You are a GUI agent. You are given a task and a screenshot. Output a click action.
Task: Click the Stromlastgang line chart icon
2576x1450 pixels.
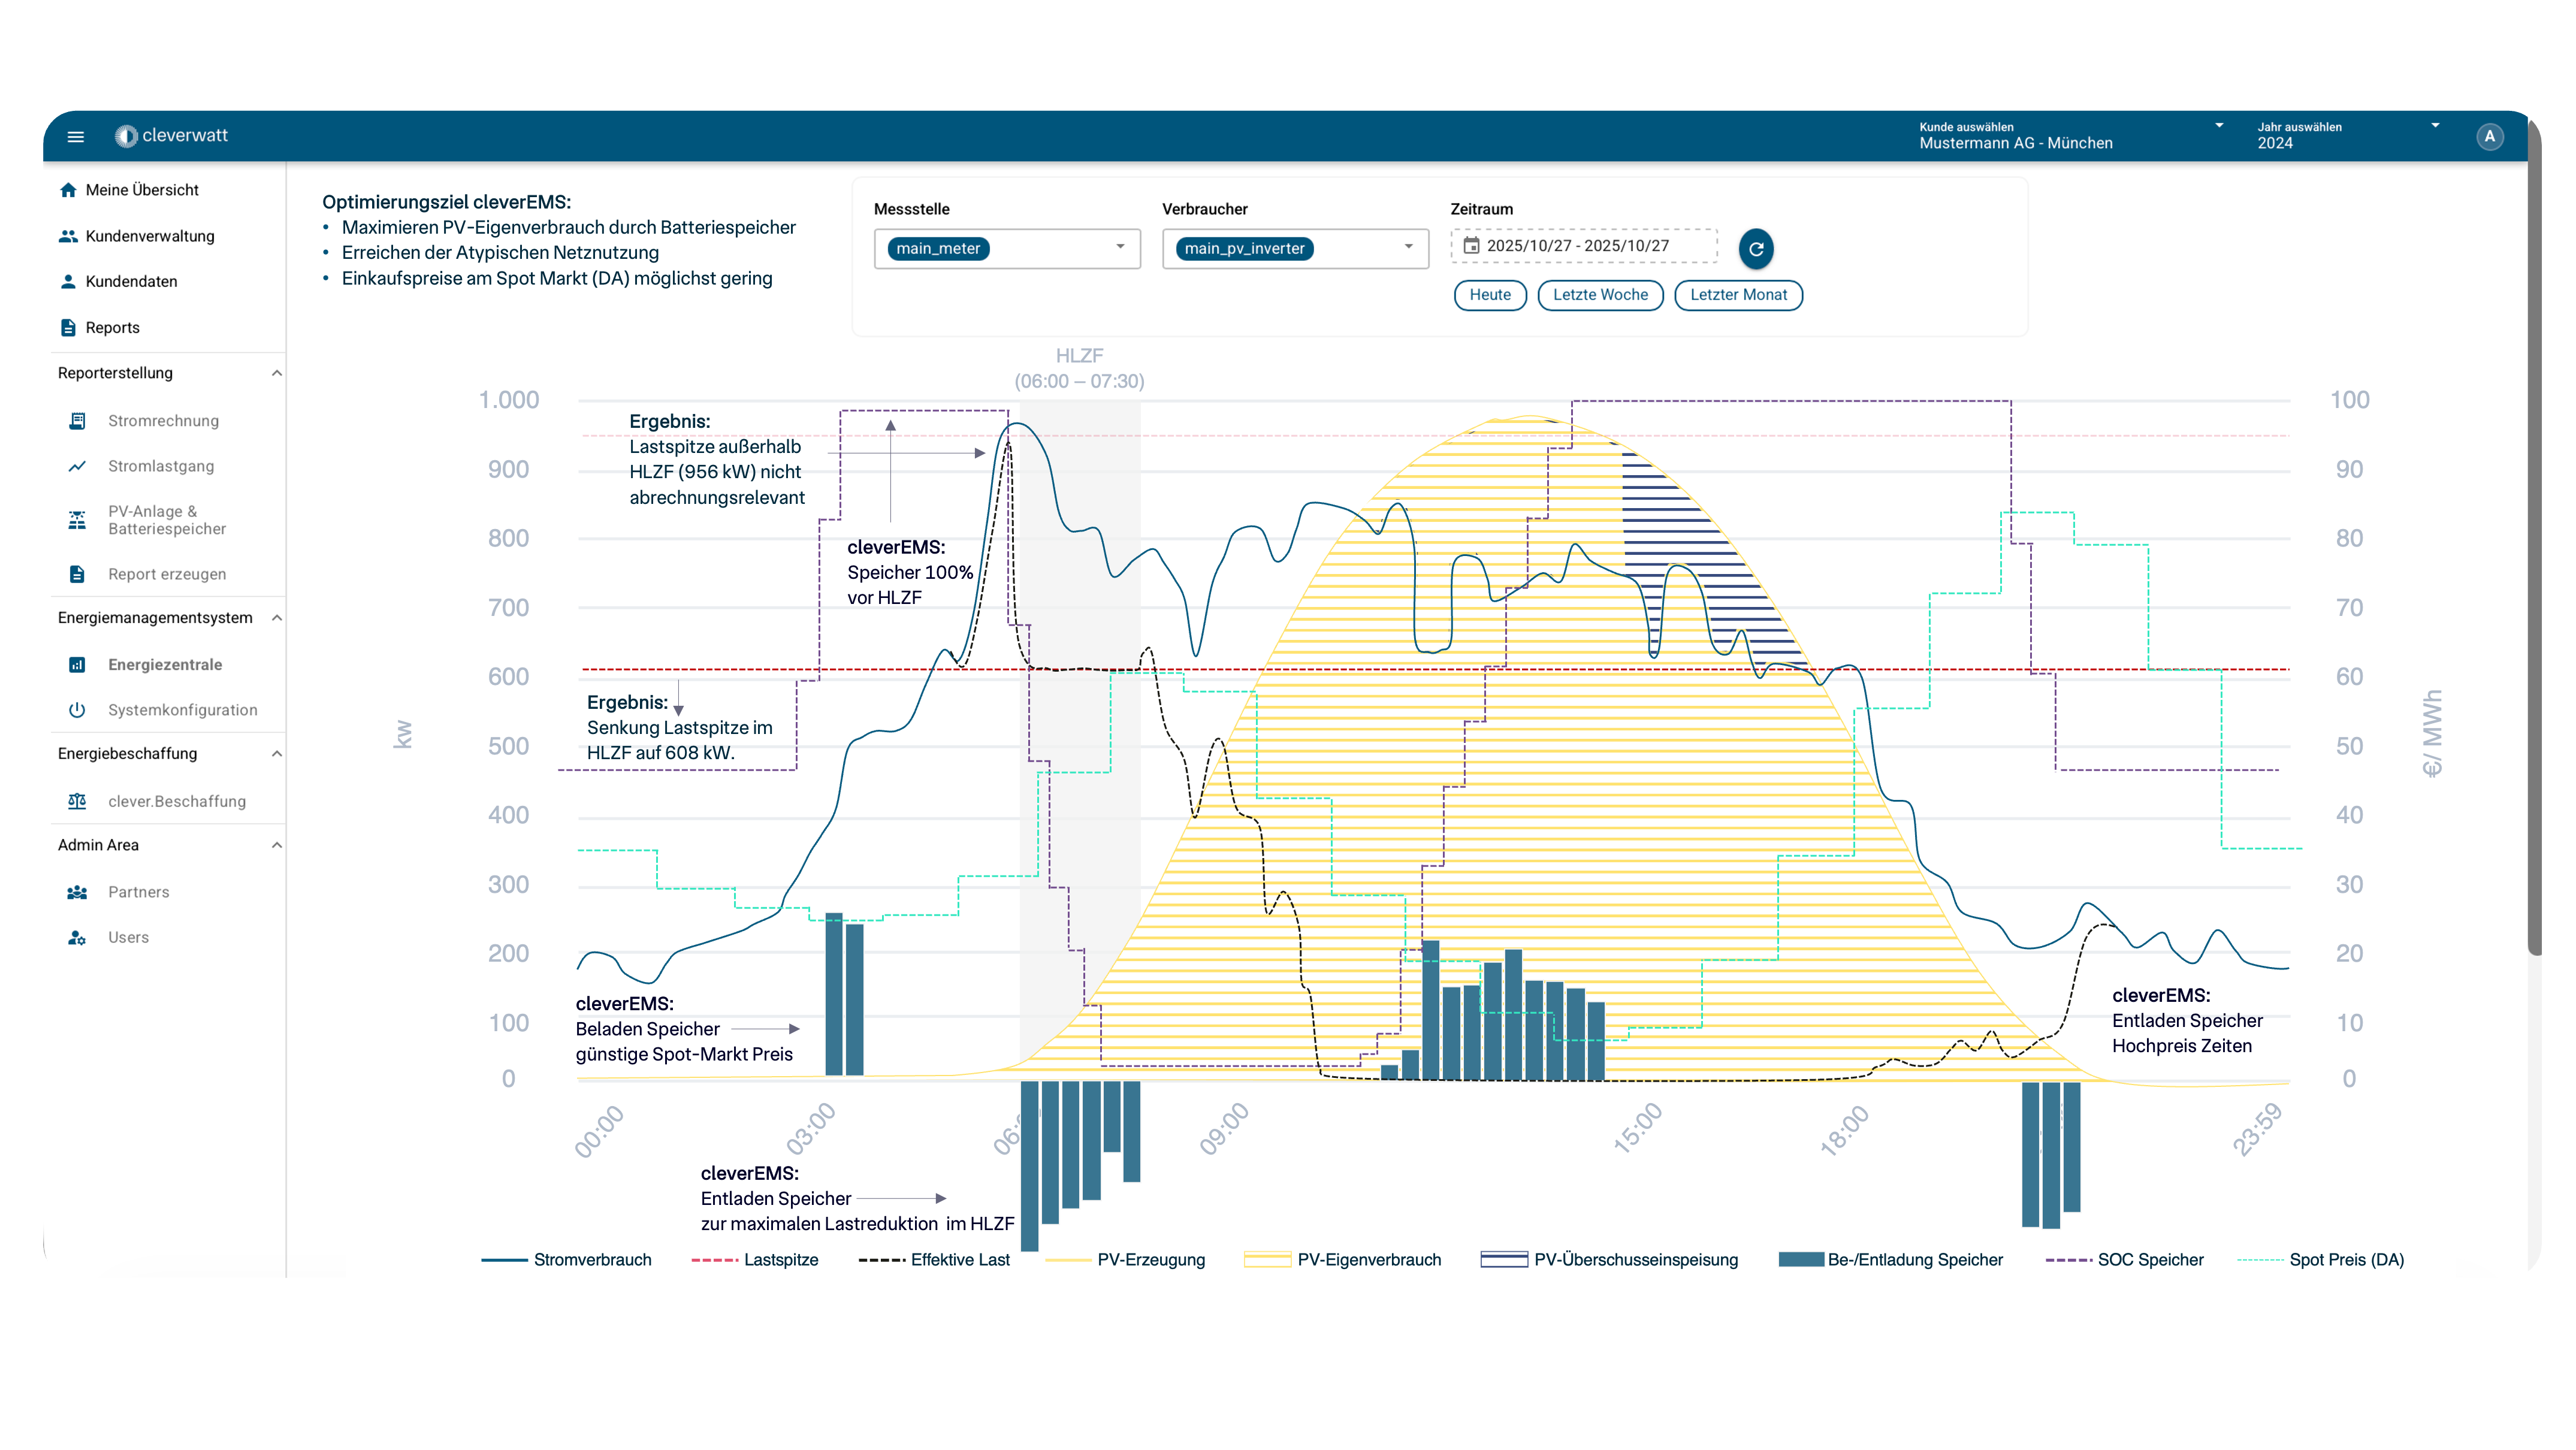pos(77,466)
